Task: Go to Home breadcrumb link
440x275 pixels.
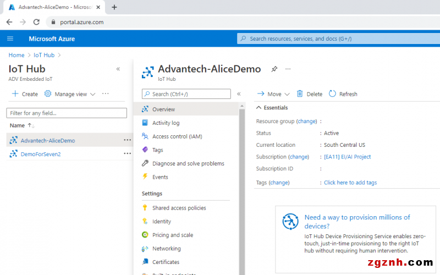Action: tap(16, 55)
